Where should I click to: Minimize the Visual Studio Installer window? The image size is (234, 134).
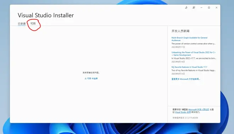tap(201, 7)
